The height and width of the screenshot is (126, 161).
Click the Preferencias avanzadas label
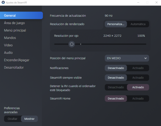[x=12, y=110]
